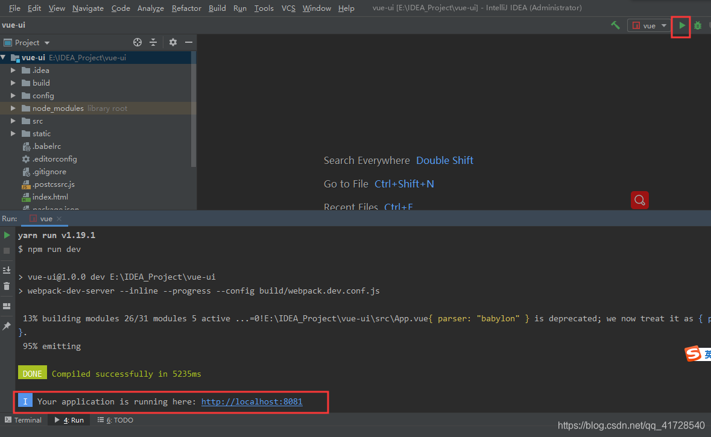Screen dimensions: 711x437
Task: Start debugging with the green bug icon
Action: (698, 25)
